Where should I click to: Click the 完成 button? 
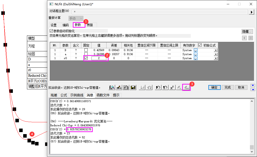pos(228,87)
